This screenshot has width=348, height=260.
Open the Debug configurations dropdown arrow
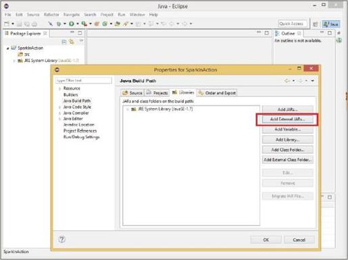coord(65,24)
